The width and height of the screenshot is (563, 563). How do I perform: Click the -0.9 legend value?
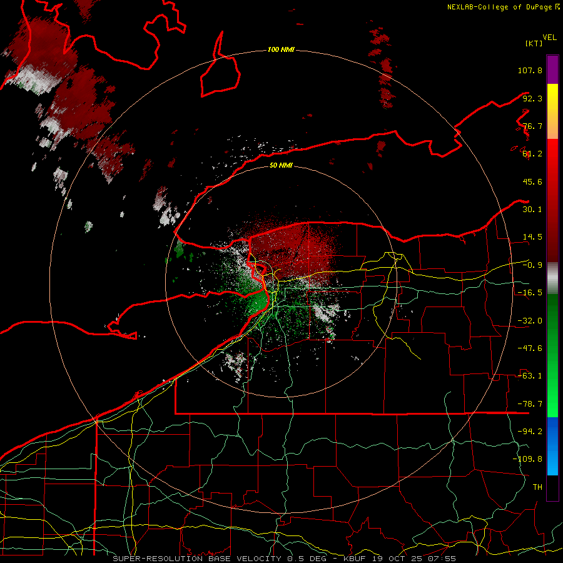[x=532, y=265]
